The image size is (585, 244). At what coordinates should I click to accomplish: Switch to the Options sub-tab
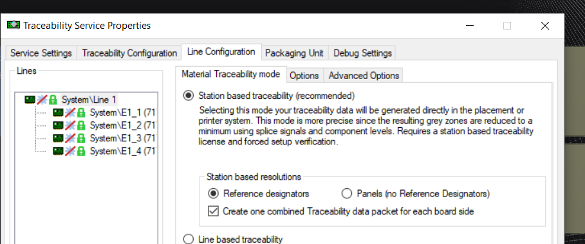click(x=304, y=76)
